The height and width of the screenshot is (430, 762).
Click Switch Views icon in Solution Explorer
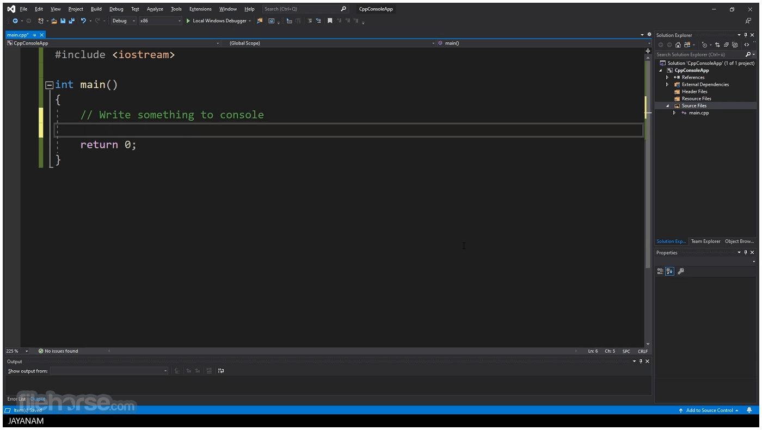pyautogui.click(x=687, y=45)
